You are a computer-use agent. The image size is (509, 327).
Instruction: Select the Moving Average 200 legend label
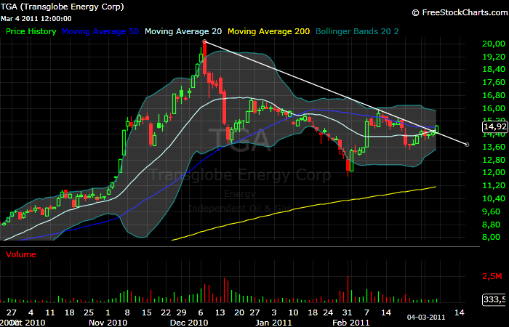tap(269, 31)
